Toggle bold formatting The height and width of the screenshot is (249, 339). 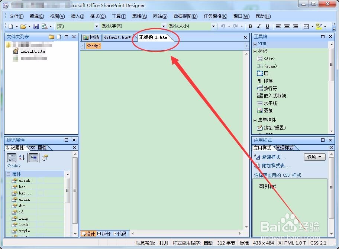coord(251,26)
